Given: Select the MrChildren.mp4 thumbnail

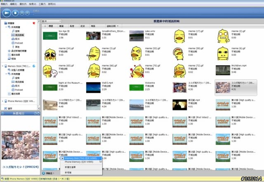Looking at the screenshot, I should [223, 70].
